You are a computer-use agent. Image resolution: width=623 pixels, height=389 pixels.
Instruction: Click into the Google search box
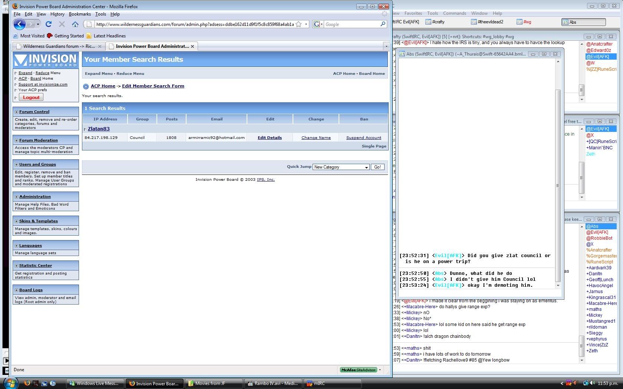pyautogui.click(x=352, y=24)
